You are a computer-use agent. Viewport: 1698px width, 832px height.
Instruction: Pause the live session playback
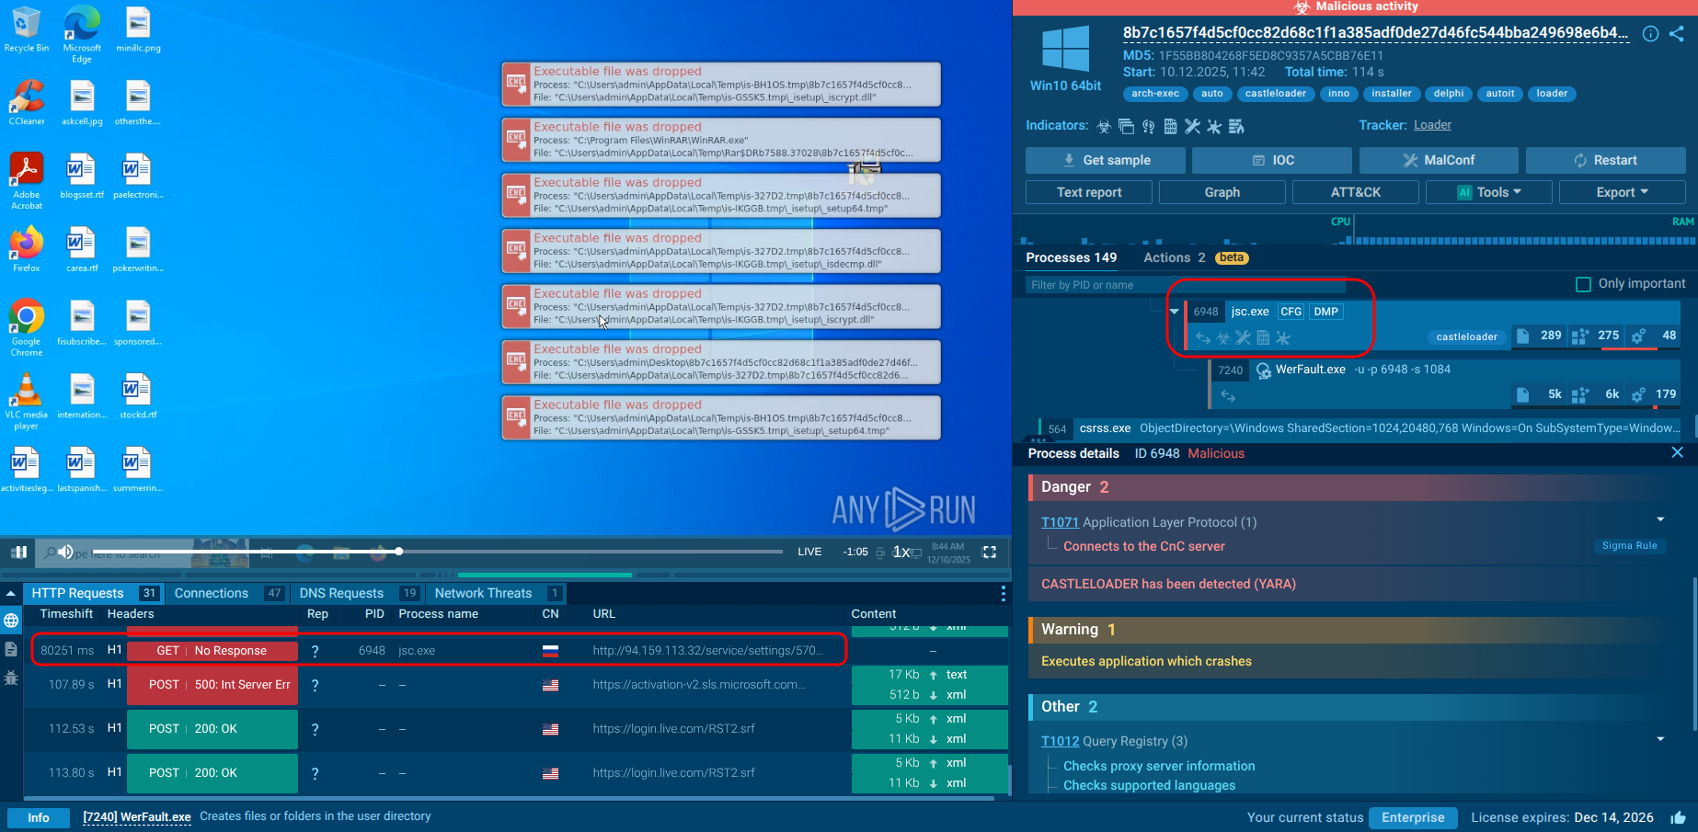tap(19, 552)
